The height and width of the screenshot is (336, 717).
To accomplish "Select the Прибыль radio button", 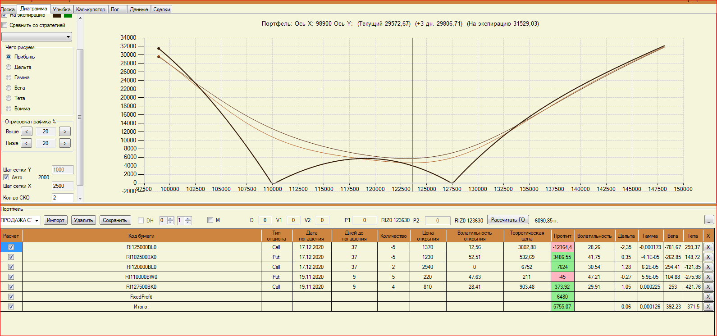I will pos(9,57).
